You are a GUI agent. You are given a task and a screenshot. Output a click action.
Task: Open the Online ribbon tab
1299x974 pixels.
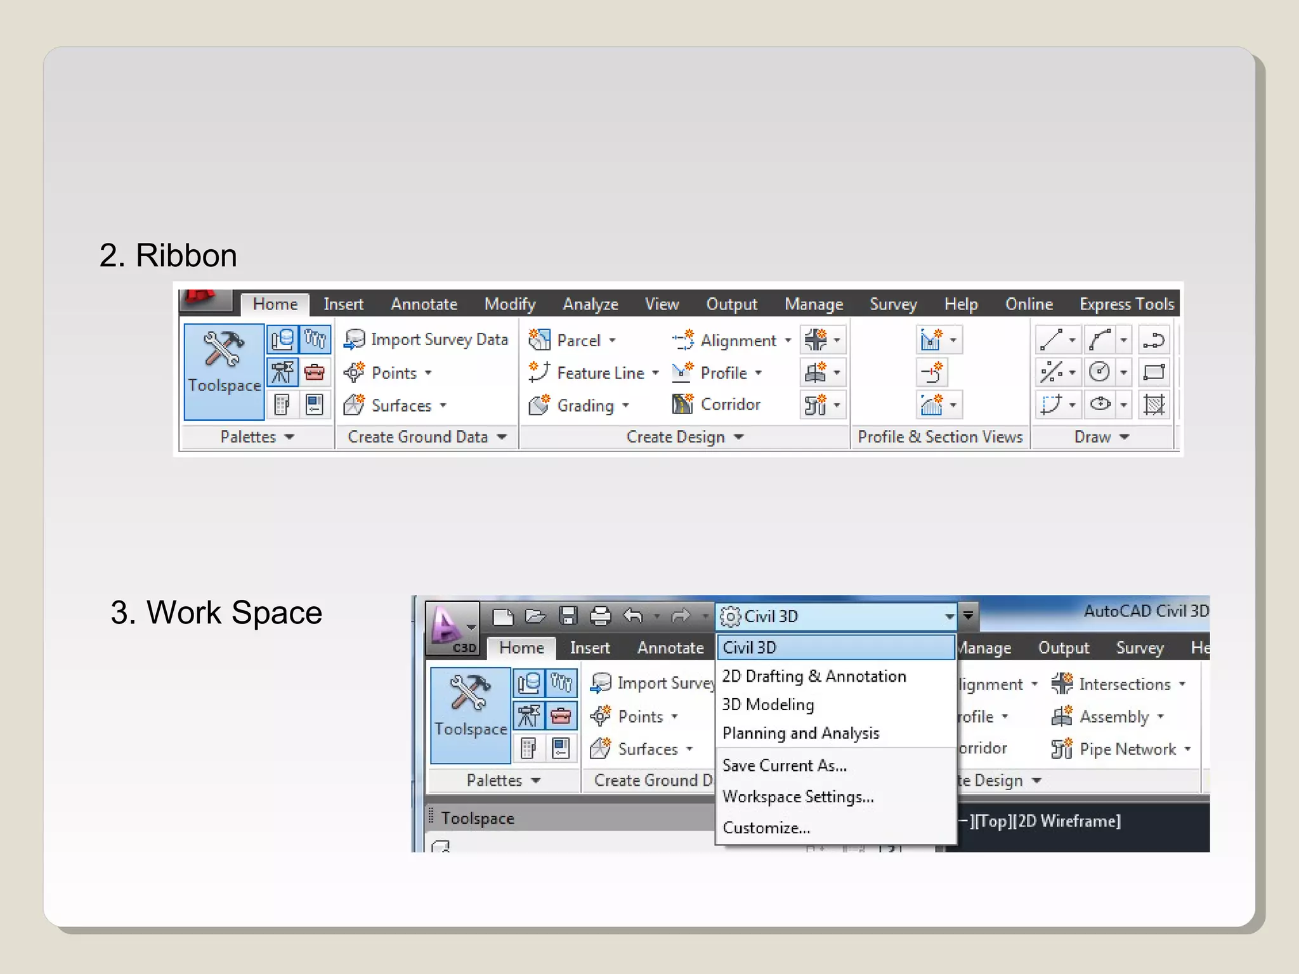[1029, 304]
